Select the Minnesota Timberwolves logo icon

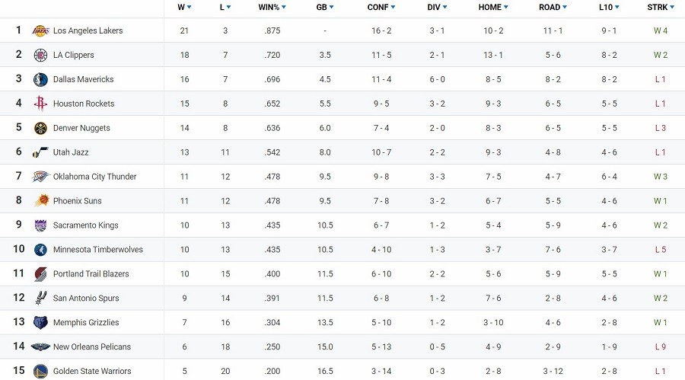[40, 250]
